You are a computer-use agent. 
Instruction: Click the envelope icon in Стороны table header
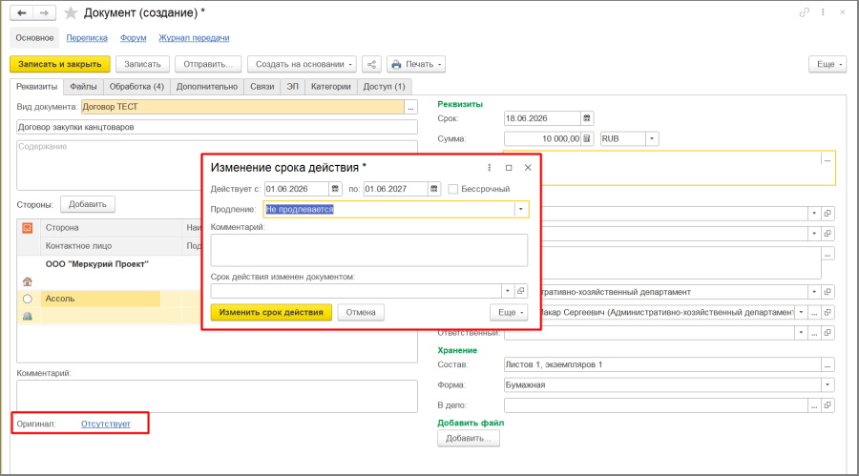(28, 227)
